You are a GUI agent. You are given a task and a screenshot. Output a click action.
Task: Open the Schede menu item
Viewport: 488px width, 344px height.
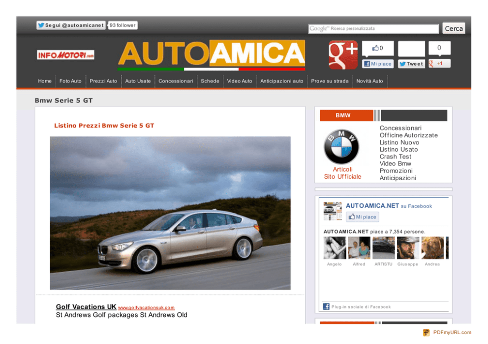pos(210,81)
